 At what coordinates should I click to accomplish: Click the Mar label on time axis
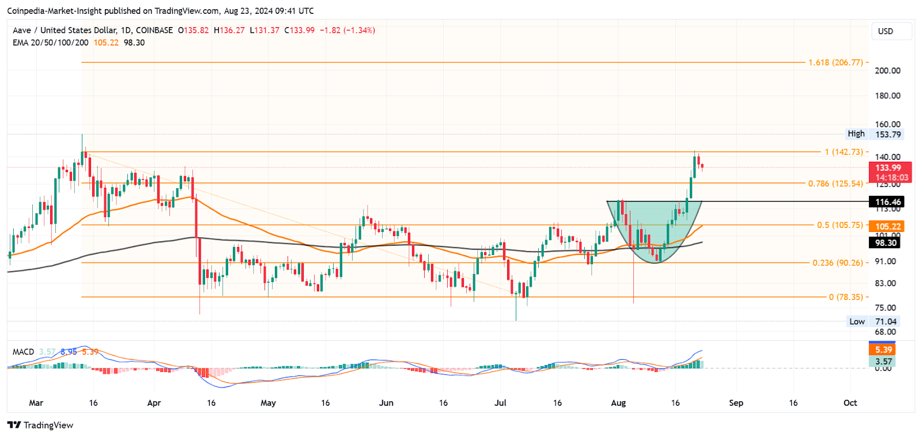point(36,402)
